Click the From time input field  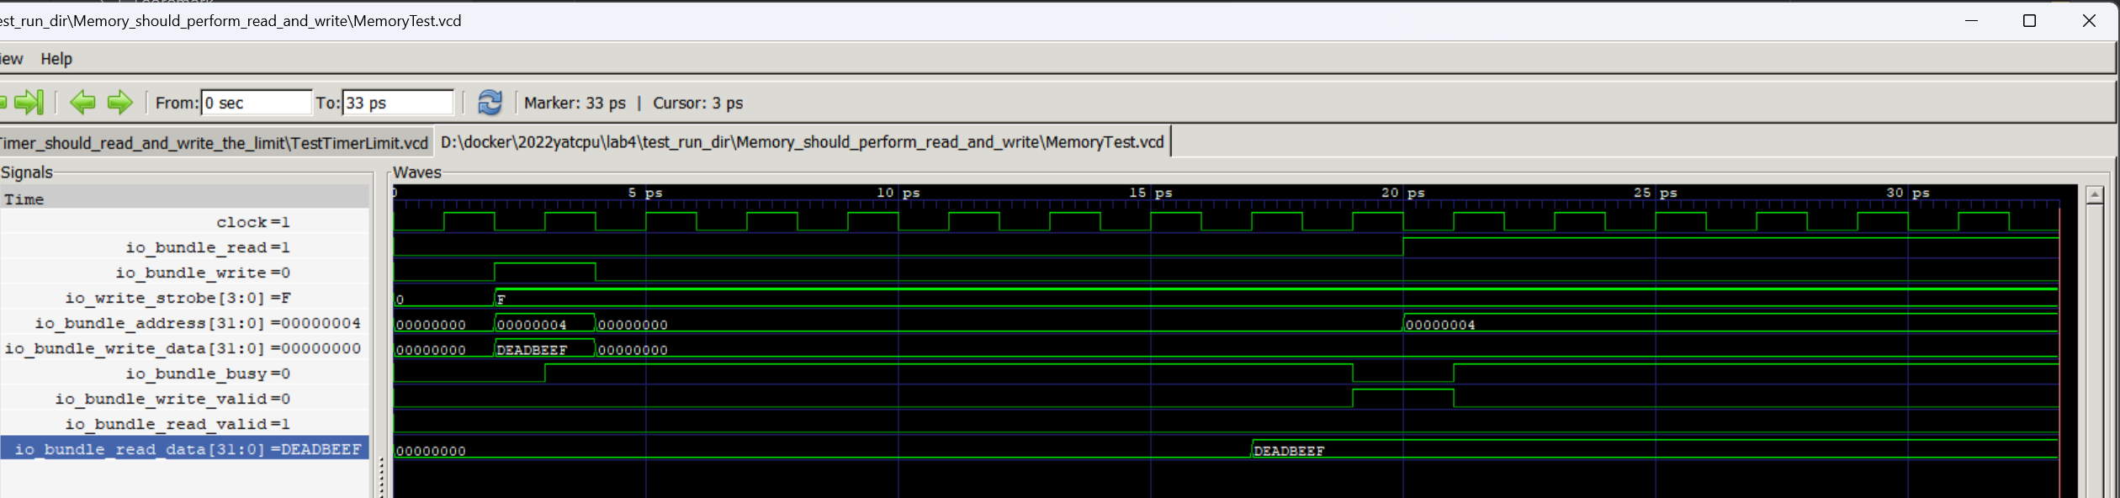tap(256, 103)
